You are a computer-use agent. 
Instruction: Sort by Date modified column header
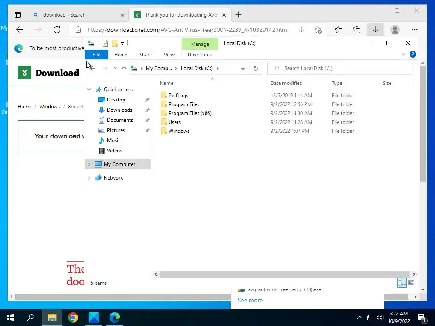286,83
